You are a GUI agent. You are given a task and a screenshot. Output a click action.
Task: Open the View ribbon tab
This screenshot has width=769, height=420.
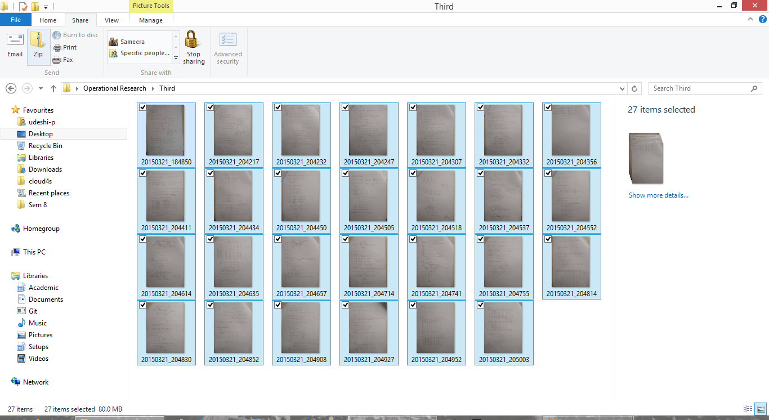(x=111, y=20)
